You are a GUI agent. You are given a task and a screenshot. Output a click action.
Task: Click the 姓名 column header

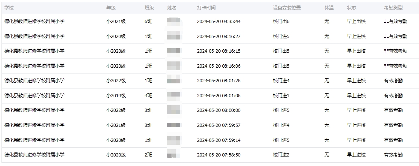[172, 8]
